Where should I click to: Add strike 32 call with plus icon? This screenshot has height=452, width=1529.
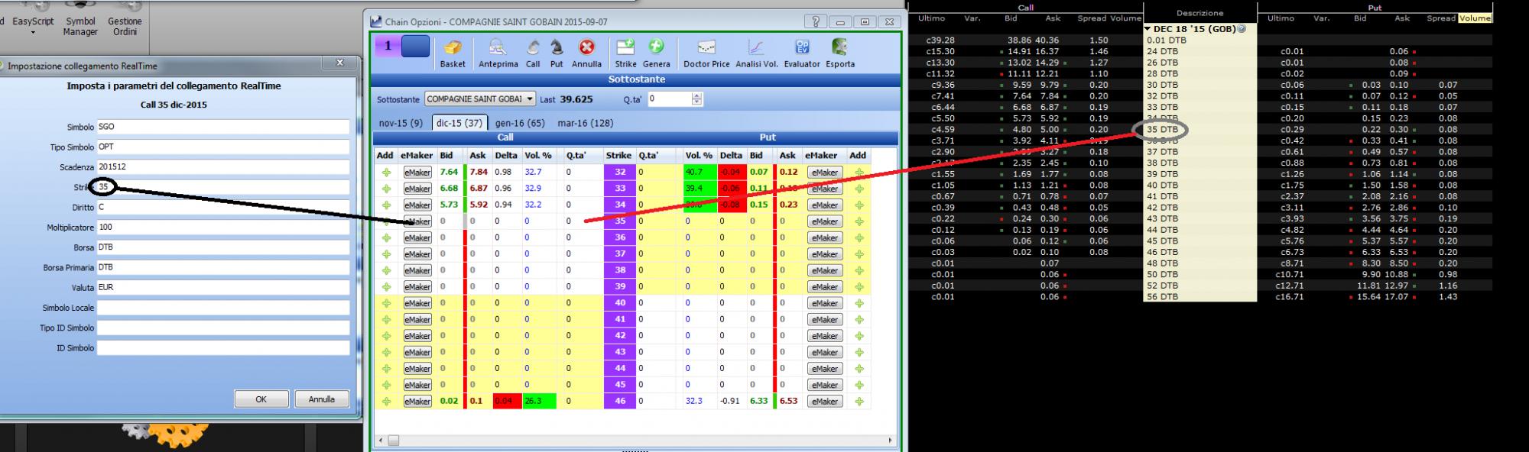click(x=386, y=173)
